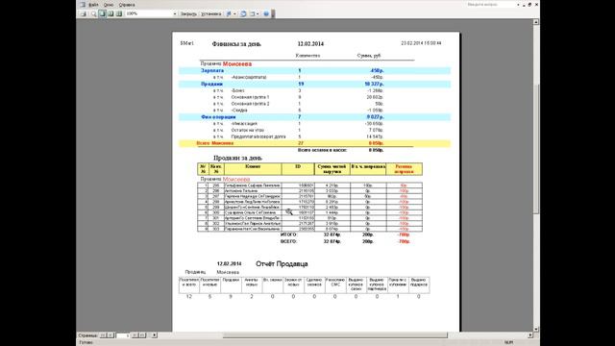Screen dimensions: 615x346
Task: Click the Продажи highlighted blue row label
Action: (x=211, y=84)
